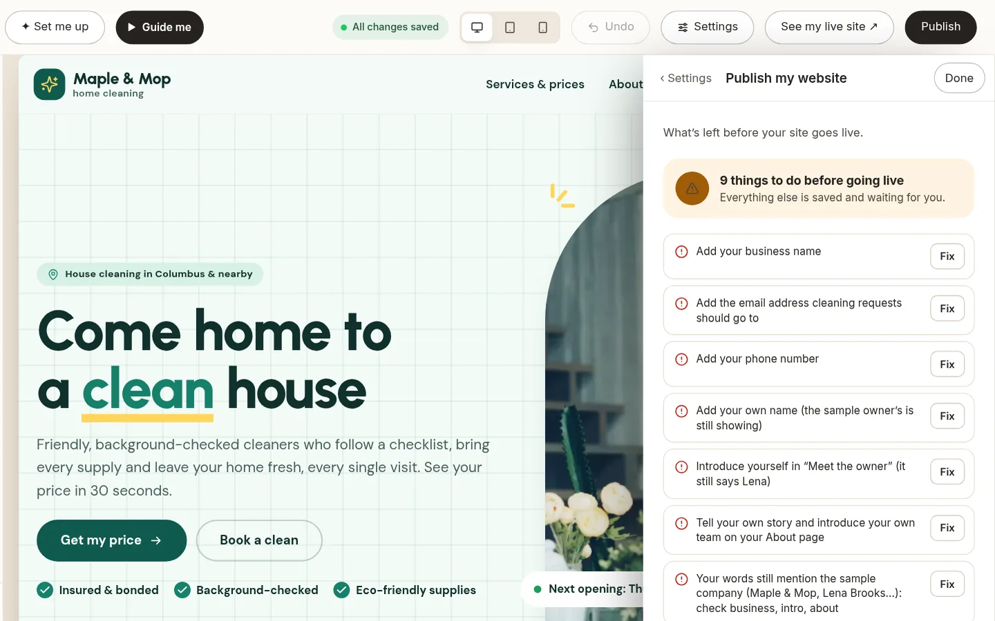Click the Set me up button
995x621 pixels.
[55, 27]
